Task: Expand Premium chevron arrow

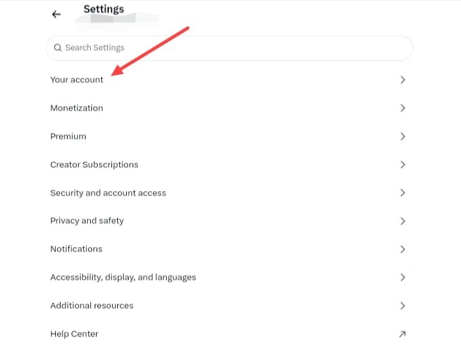Action: point(403,136)
